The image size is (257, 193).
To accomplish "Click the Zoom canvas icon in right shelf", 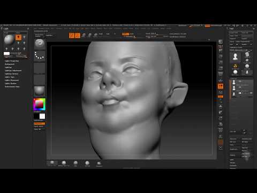I will click(221, 56).
